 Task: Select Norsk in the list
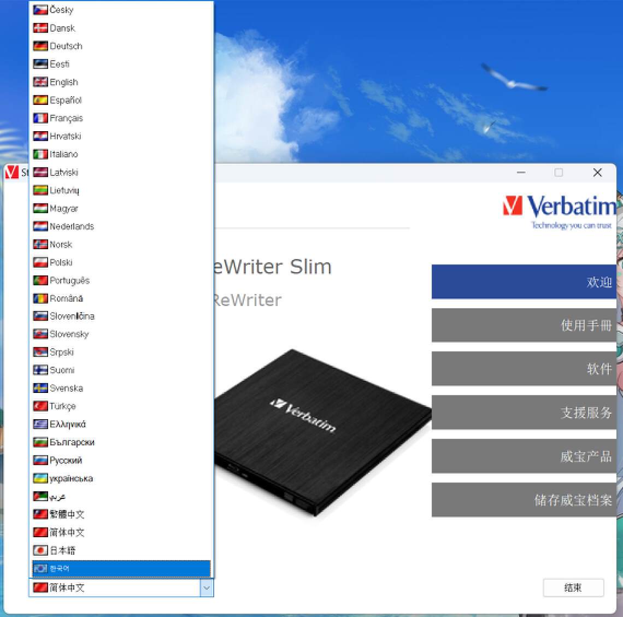tap(121, 244)
